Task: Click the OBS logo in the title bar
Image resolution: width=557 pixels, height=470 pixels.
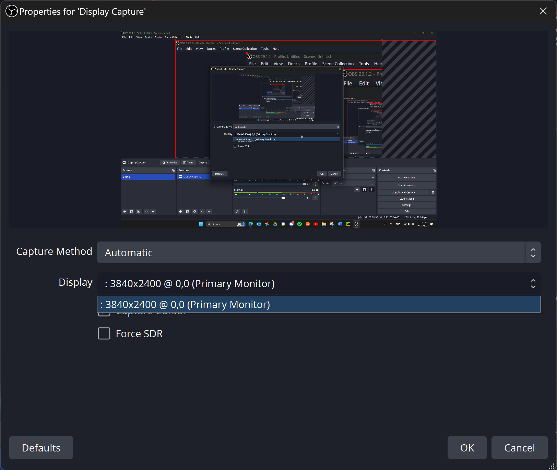Action: click(x=11, y=11)
